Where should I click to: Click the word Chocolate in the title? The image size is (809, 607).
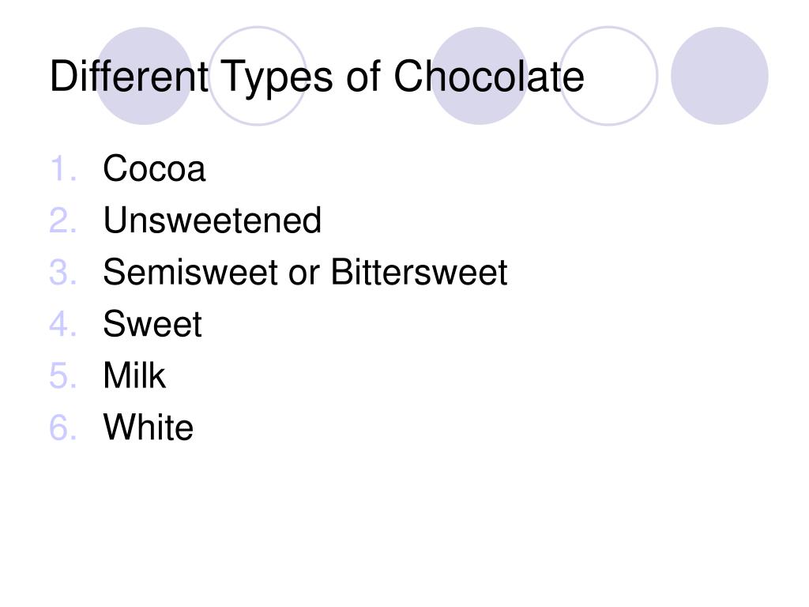pyautogui.click(x=488, y=77)
